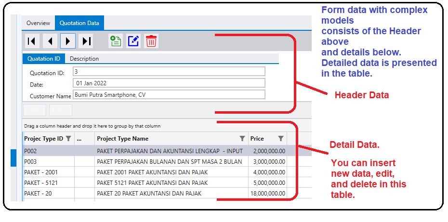Click the blue edit record icon
448x222 pixels.
point(133,41)
